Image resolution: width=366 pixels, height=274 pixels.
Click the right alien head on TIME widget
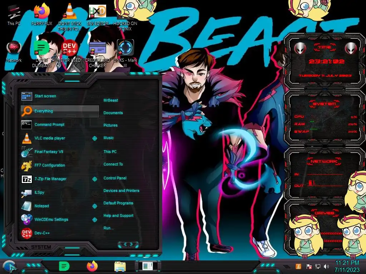pos(351,48)
